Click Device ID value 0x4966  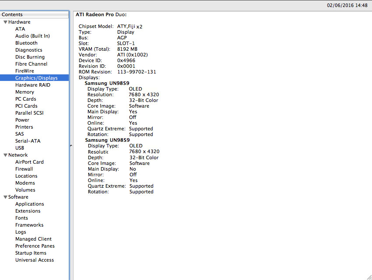126,60
